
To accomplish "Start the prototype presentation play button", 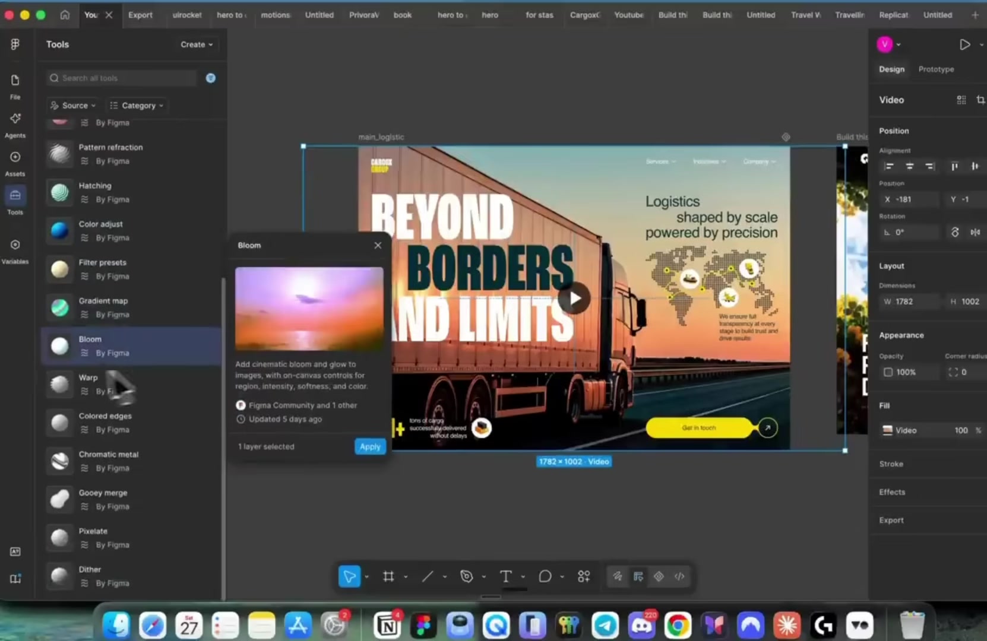I will 964,45.
